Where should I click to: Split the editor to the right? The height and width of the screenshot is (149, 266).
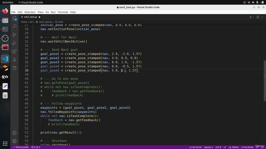pyautogui.click(x=258, y=17)
